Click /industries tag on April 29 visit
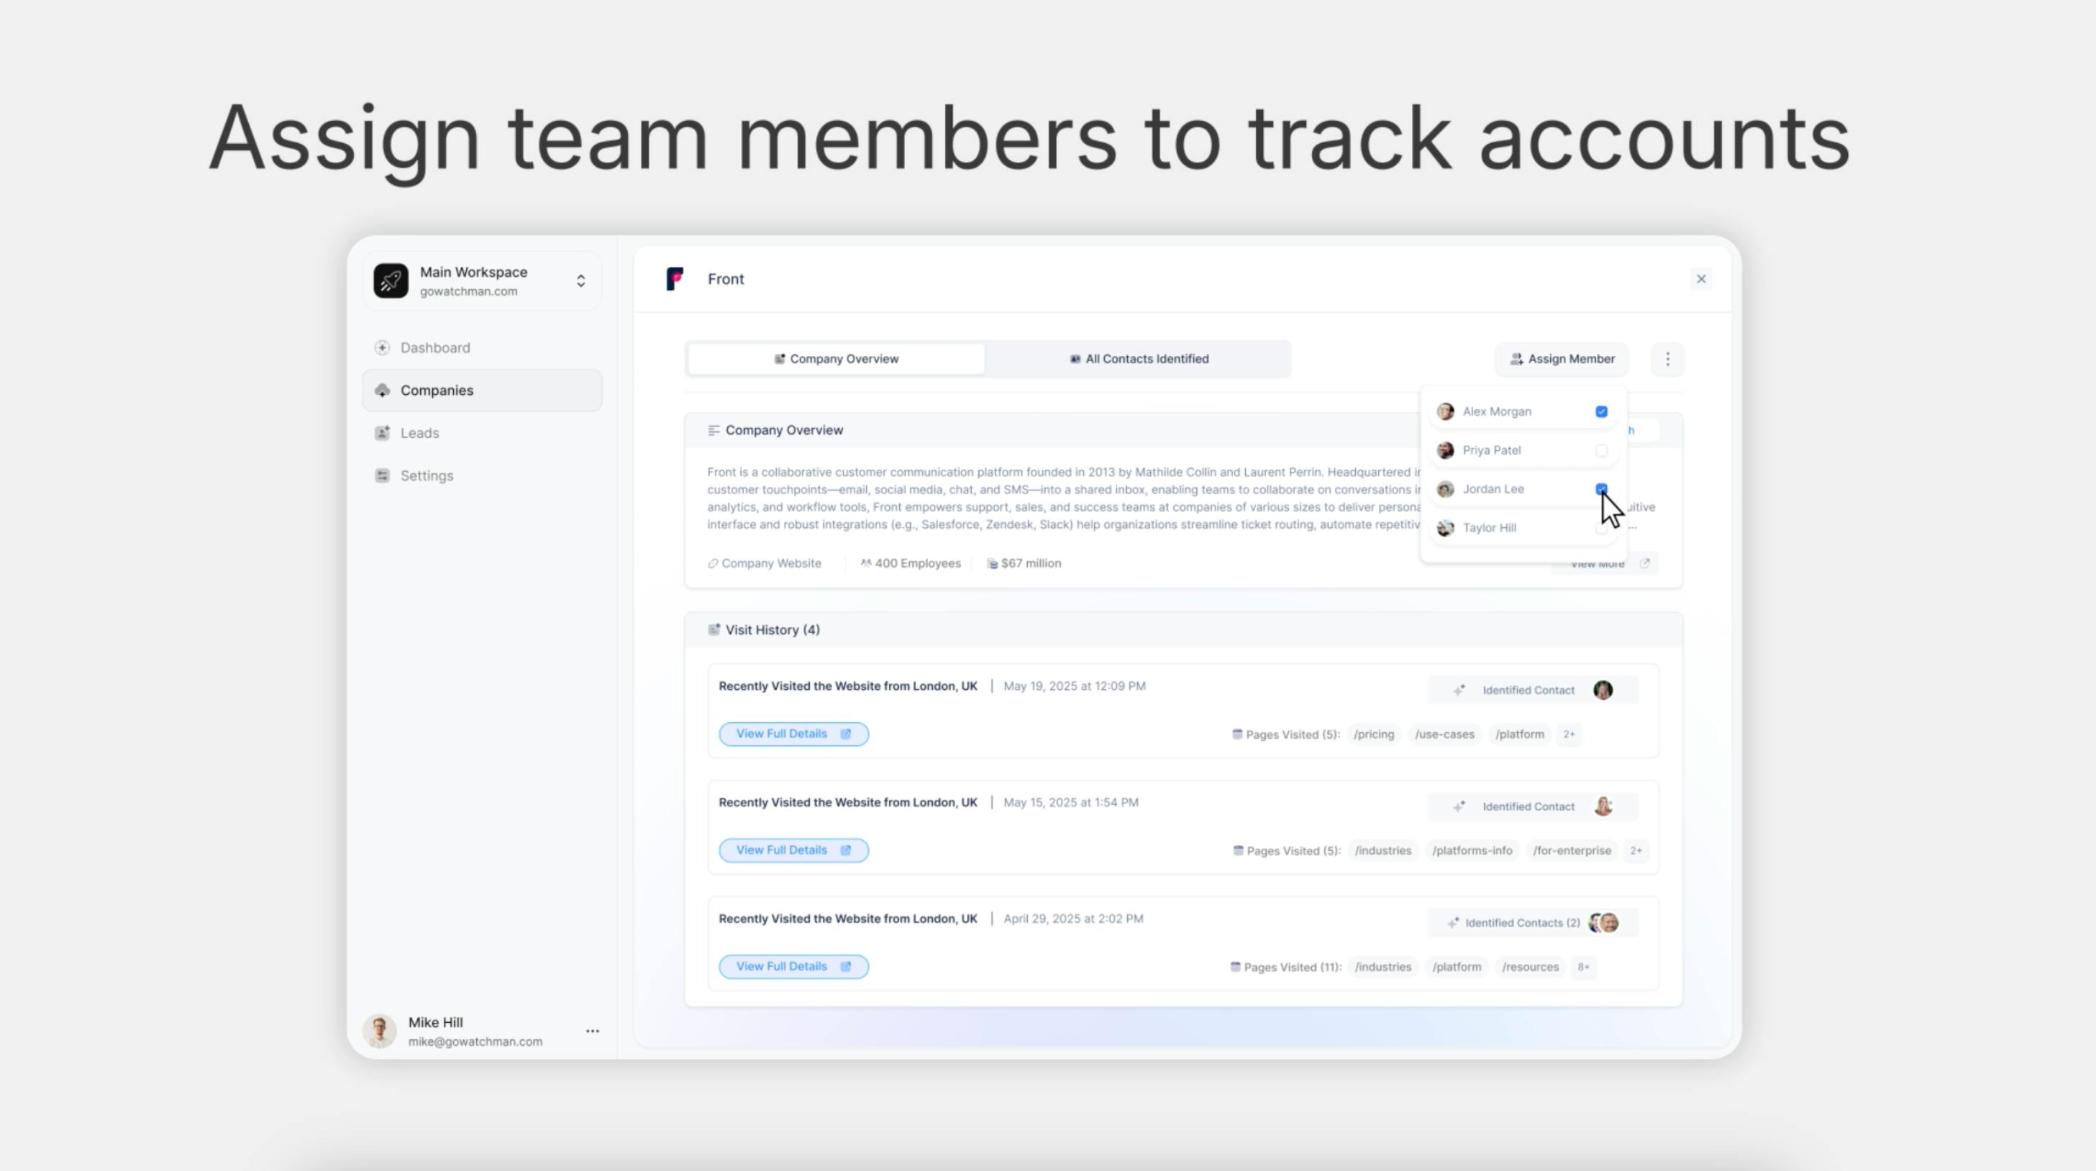 [x=1382, y=967]
